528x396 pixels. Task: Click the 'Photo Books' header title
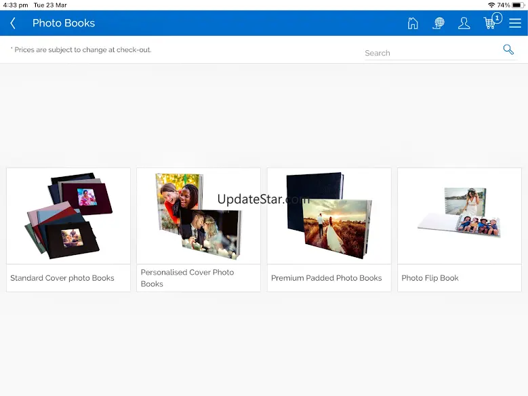[x=64, y=23]
